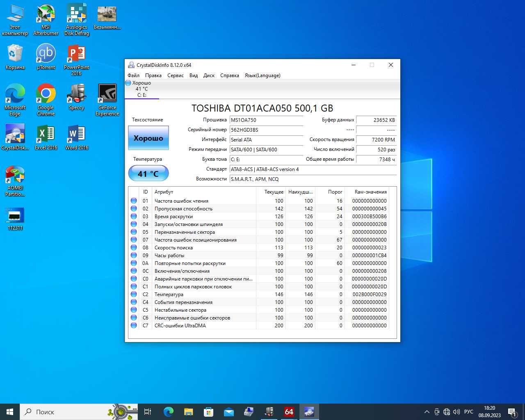
Task: Click the Текущее column header
Action: click(271, 192)
